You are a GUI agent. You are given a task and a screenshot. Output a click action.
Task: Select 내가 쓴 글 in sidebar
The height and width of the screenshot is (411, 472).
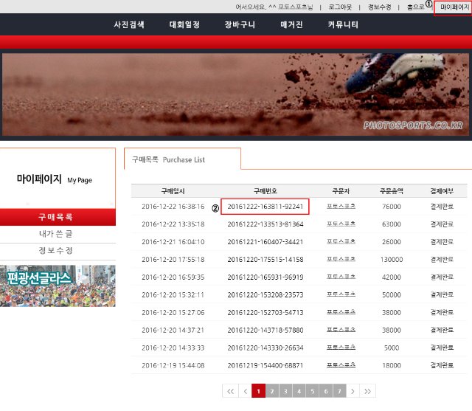tap(58, 234)
